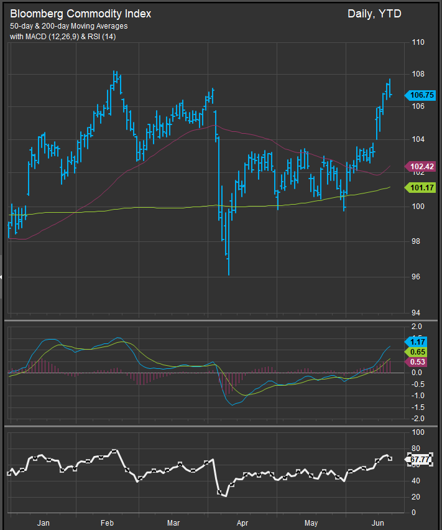Select the 67.77 RSI value tag

pyautogui.click(x=419, y=459)
